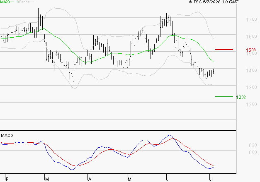260x182 pixels.
Task: Click the MACD 000 axis label
Action: point(253,152)
